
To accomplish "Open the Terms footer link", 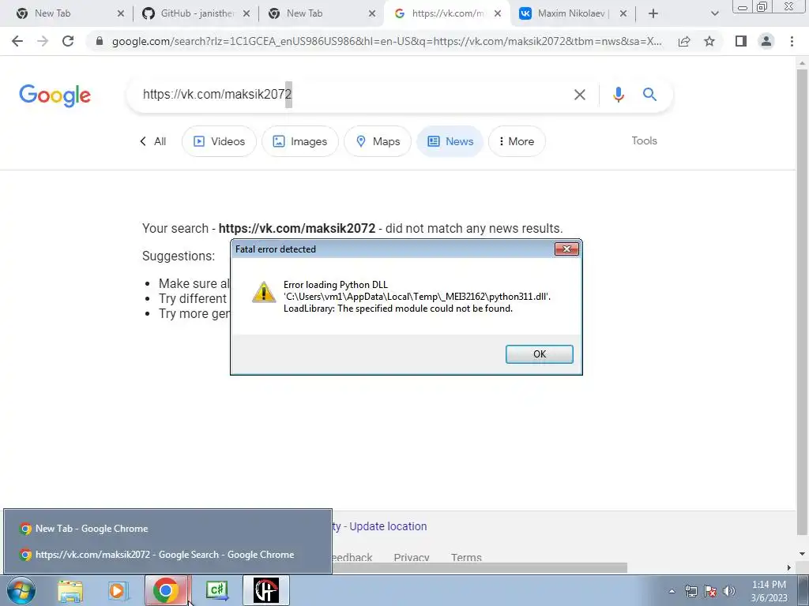I will [466, 558].
